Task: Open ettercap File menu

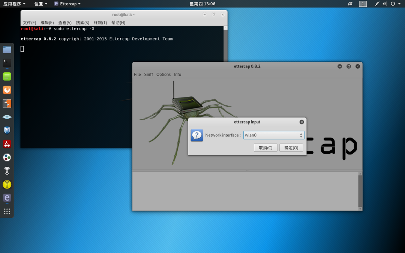Action: coord(137,74)
